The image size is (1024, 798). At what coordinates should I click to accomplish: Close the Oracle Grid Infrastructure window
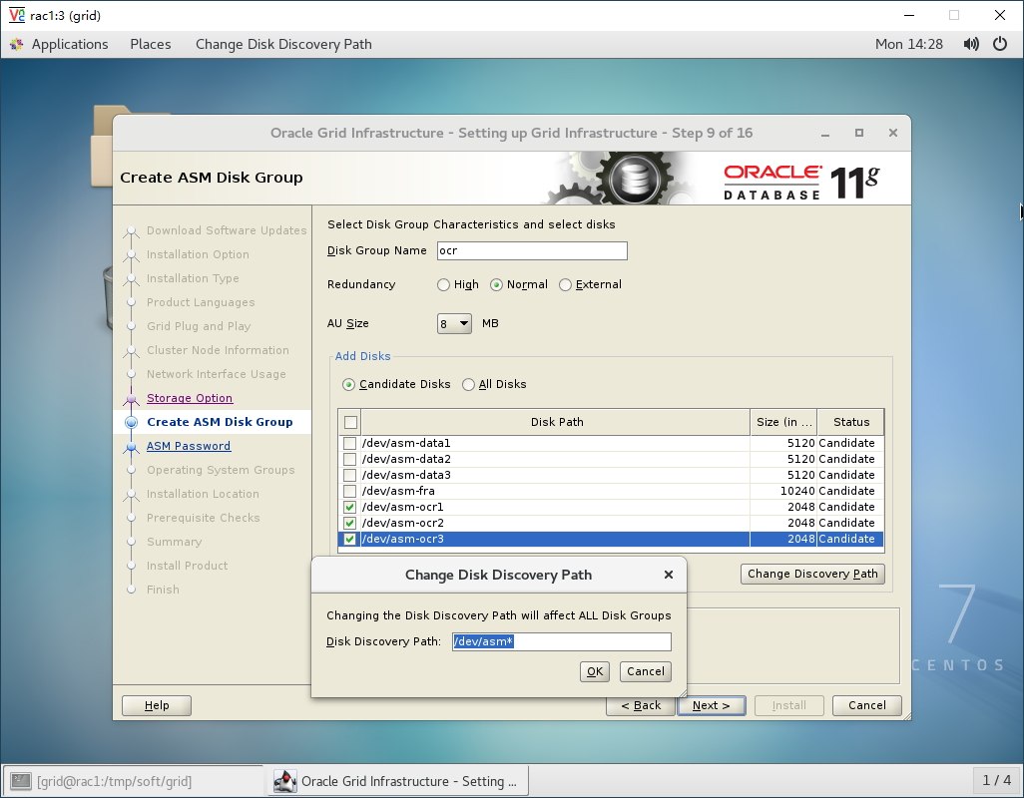(x=892, y=133)
